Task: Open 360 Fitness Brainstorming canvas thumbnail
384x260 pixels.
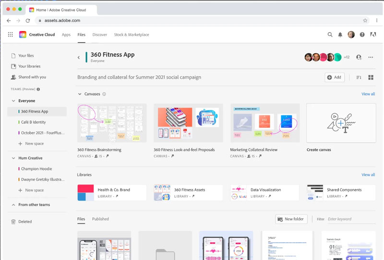Action: [112, 123]
